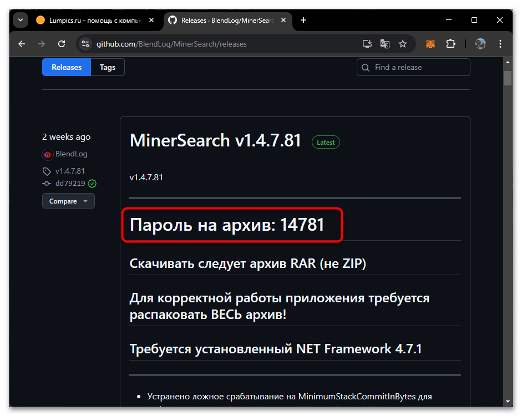Close the Releases GitHub tab
Image resolution: width=522 pixels, height=416 pixels.
coord(283,21)
